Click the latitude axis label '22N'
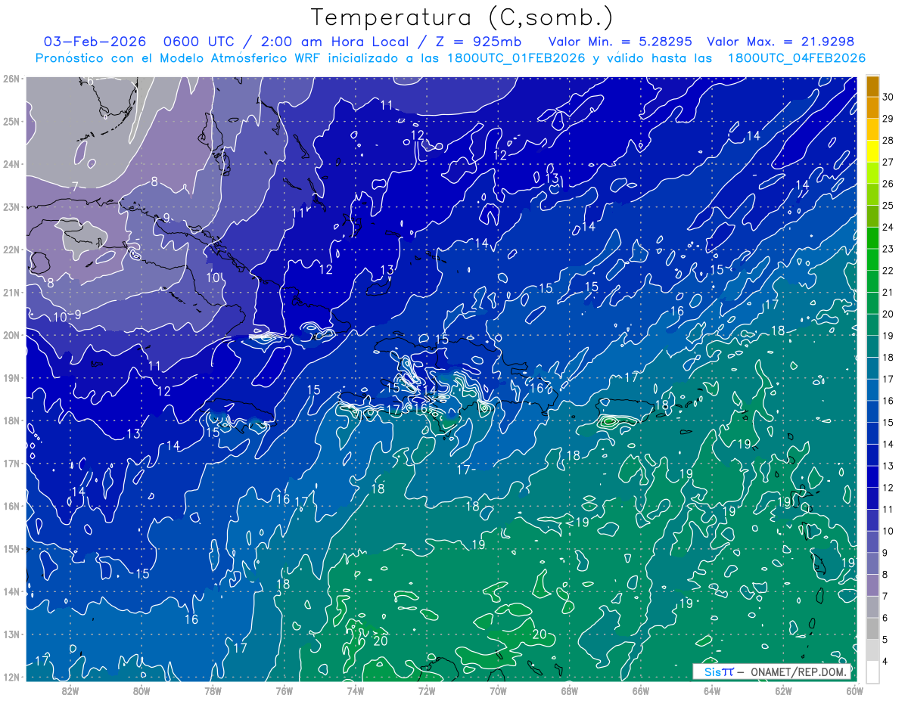The image size is (908, 701). point(11,250)
